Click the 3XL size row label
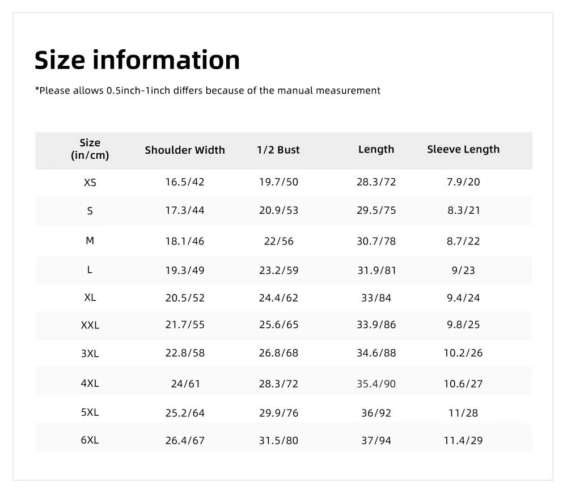This screenshot has width=567, height=494. (x=90, y=353)
